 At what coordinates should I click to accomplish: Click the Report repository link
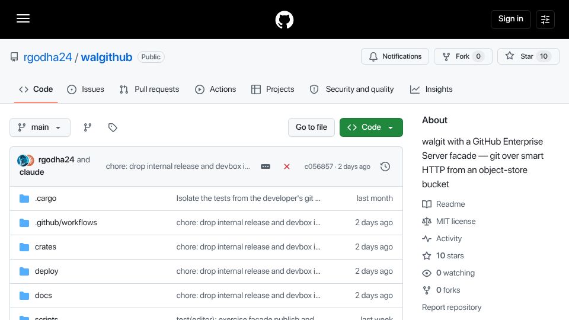pos(452,308)
